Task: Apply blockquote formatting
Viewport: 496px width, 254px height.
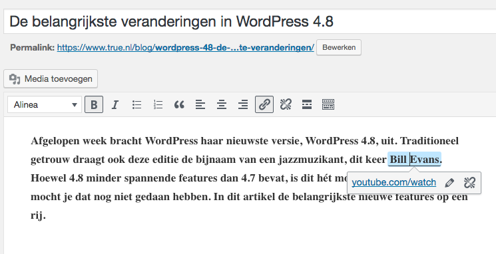Action: (179, 104)
